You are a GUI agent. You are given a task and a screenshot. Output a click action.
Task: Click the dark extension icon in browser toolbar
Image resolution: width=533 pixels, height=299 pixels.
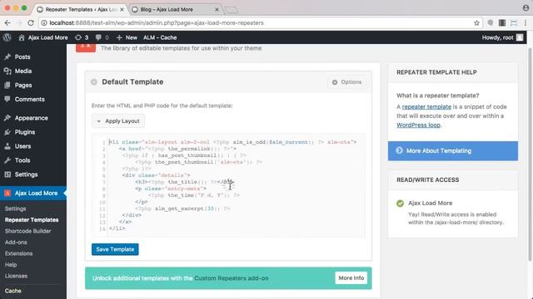click(502, 23)
